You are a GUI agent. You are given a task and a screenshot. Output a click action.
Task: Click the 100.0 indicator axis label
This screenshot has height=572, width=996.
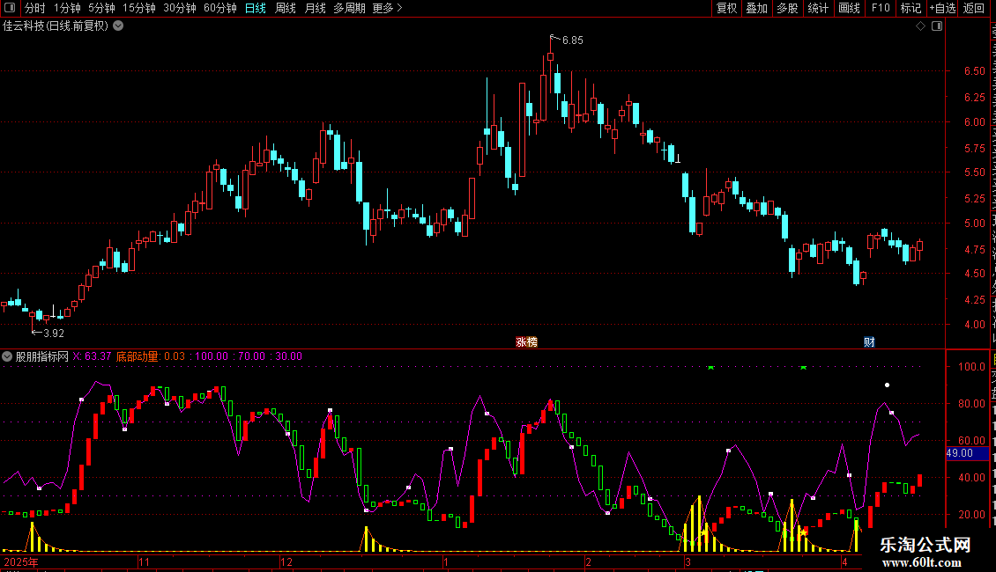972,367
